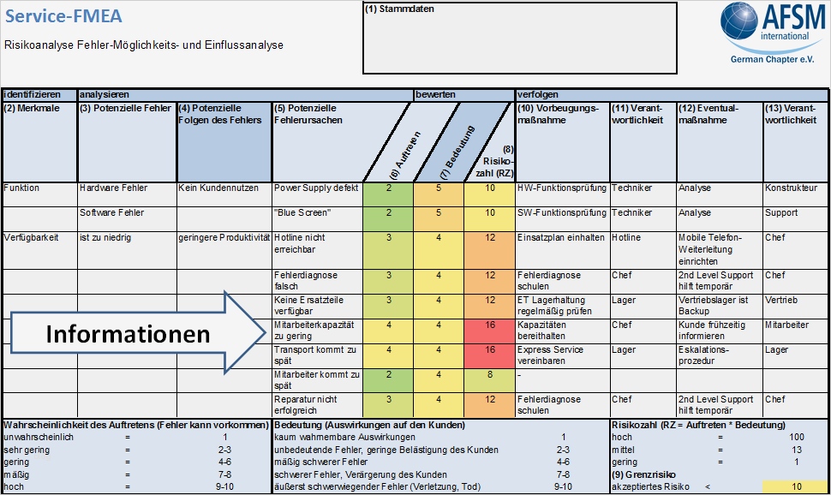Click the yellow akzeptiertes Risiko value cell
This screenshot has width=831, height=495.
point(797,484)
